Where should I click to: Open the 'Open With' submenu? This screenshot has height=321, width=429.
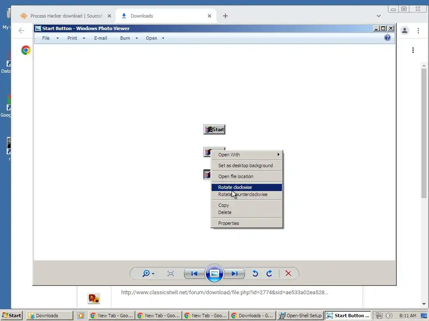click(246, 155)
